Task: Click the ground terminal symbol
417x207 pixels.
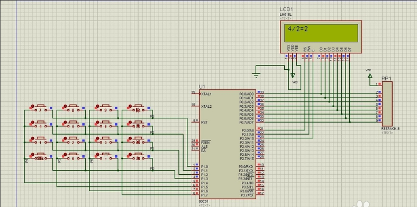Action: (256, 74)
